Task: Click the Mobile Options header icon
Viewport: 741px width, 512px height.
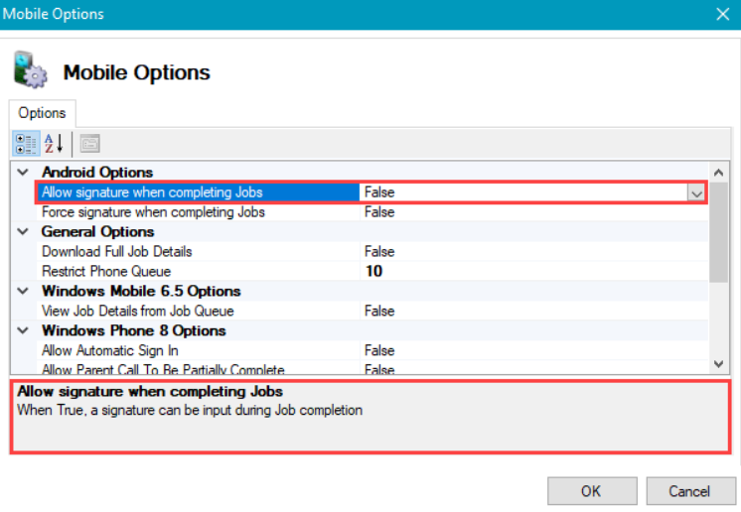Action: point(30,71)
